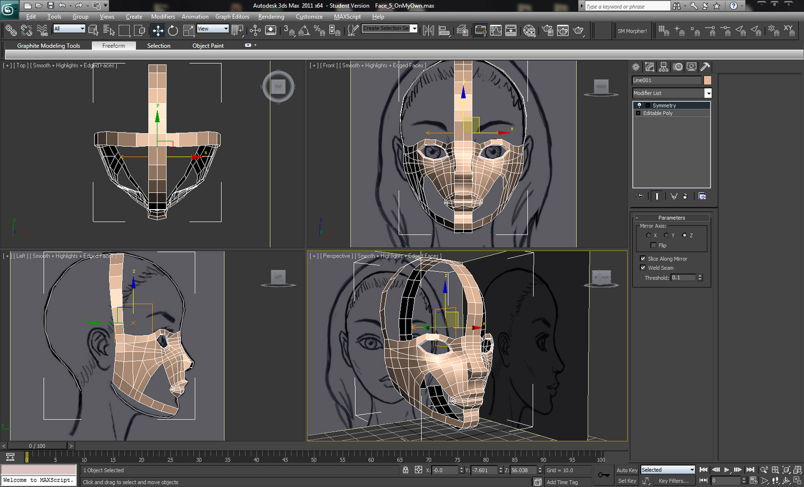Viewport: 804px width, 487px height.
Task: Enable the Flip option under Mirror Axis
Action: click(654, 245)
